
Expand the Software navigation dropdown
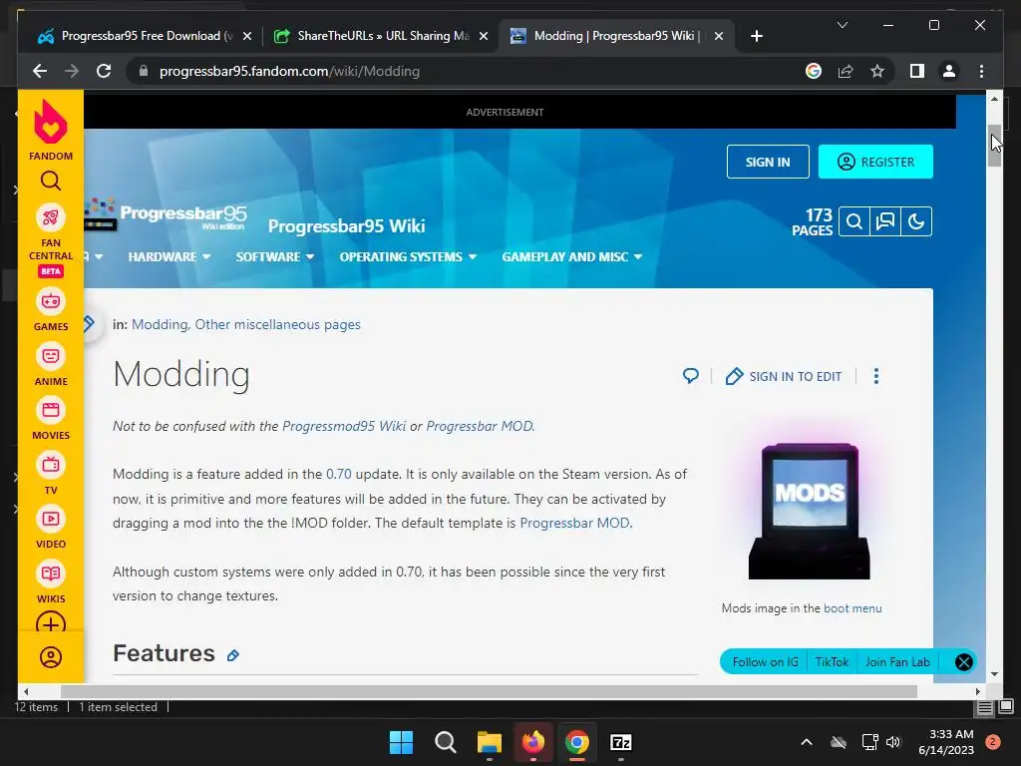coord(275,256)
